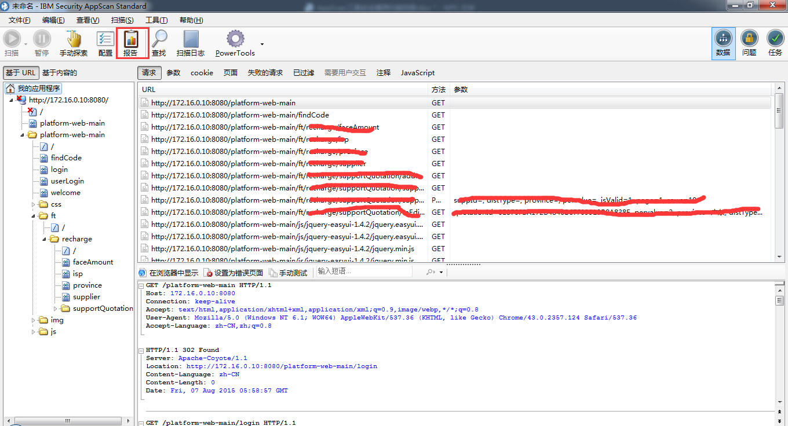
Task: Open 文件(F) menu
Action: pos(19,20)
